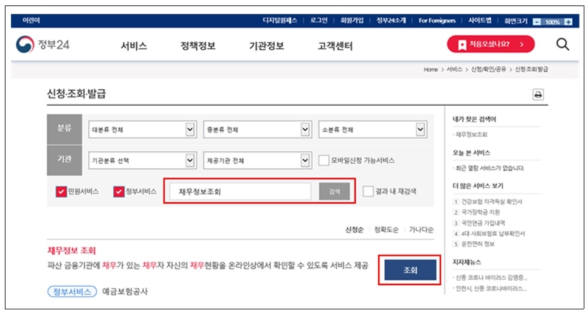
Task: Open 건강보험 자격득실 확인서 link
Action: click(491, 202)
